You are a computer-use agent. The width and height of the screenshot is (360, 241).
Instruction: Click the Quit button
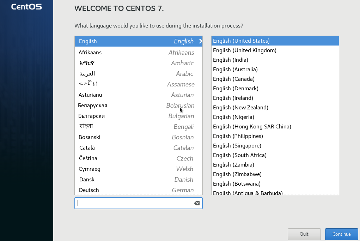click(304, 234)
